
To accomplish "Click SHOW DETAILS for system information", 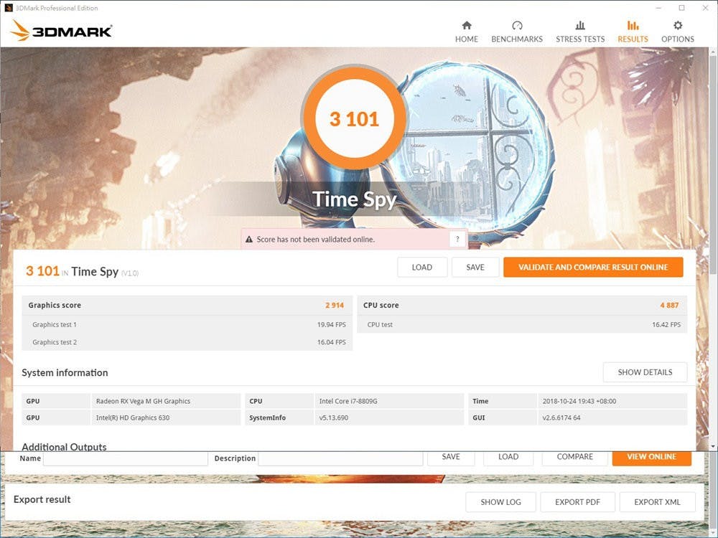I will coord(645,372).
